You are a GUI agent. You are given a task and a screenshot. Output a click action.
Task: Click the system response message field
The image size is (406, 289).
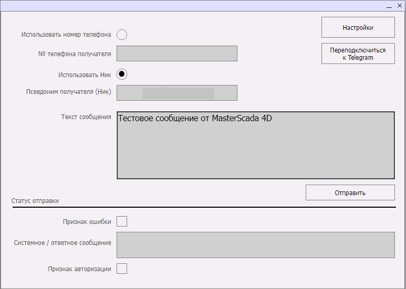(x=255, y=245)
